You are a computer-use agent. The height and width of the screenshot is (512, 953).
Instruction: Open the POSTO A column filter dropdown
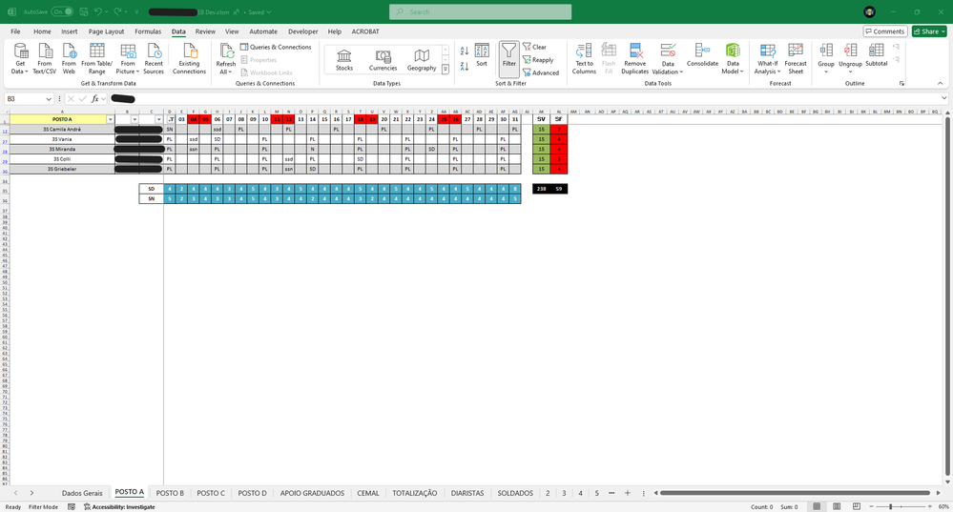110,119
